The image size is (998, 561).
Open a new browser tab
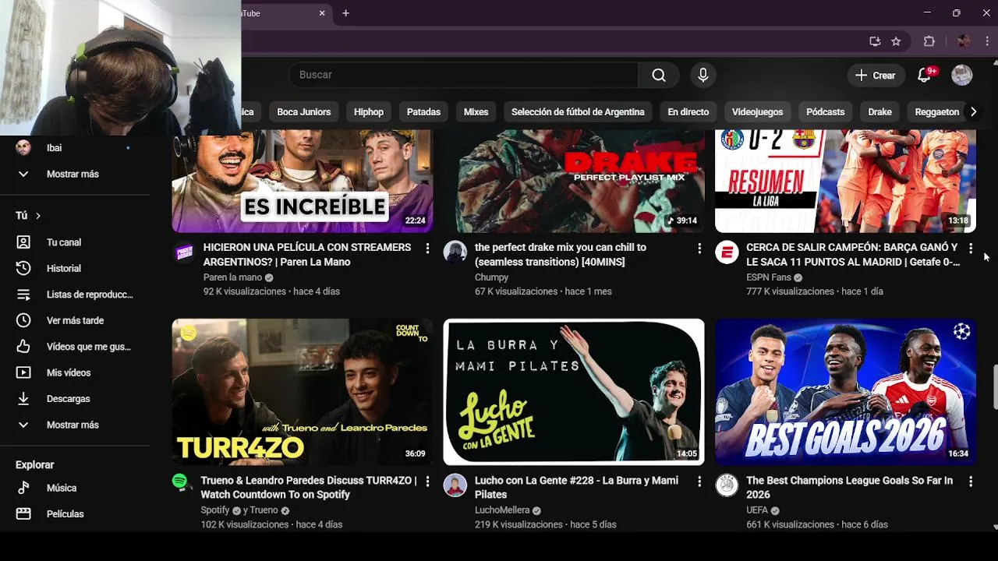coord(345,13)
